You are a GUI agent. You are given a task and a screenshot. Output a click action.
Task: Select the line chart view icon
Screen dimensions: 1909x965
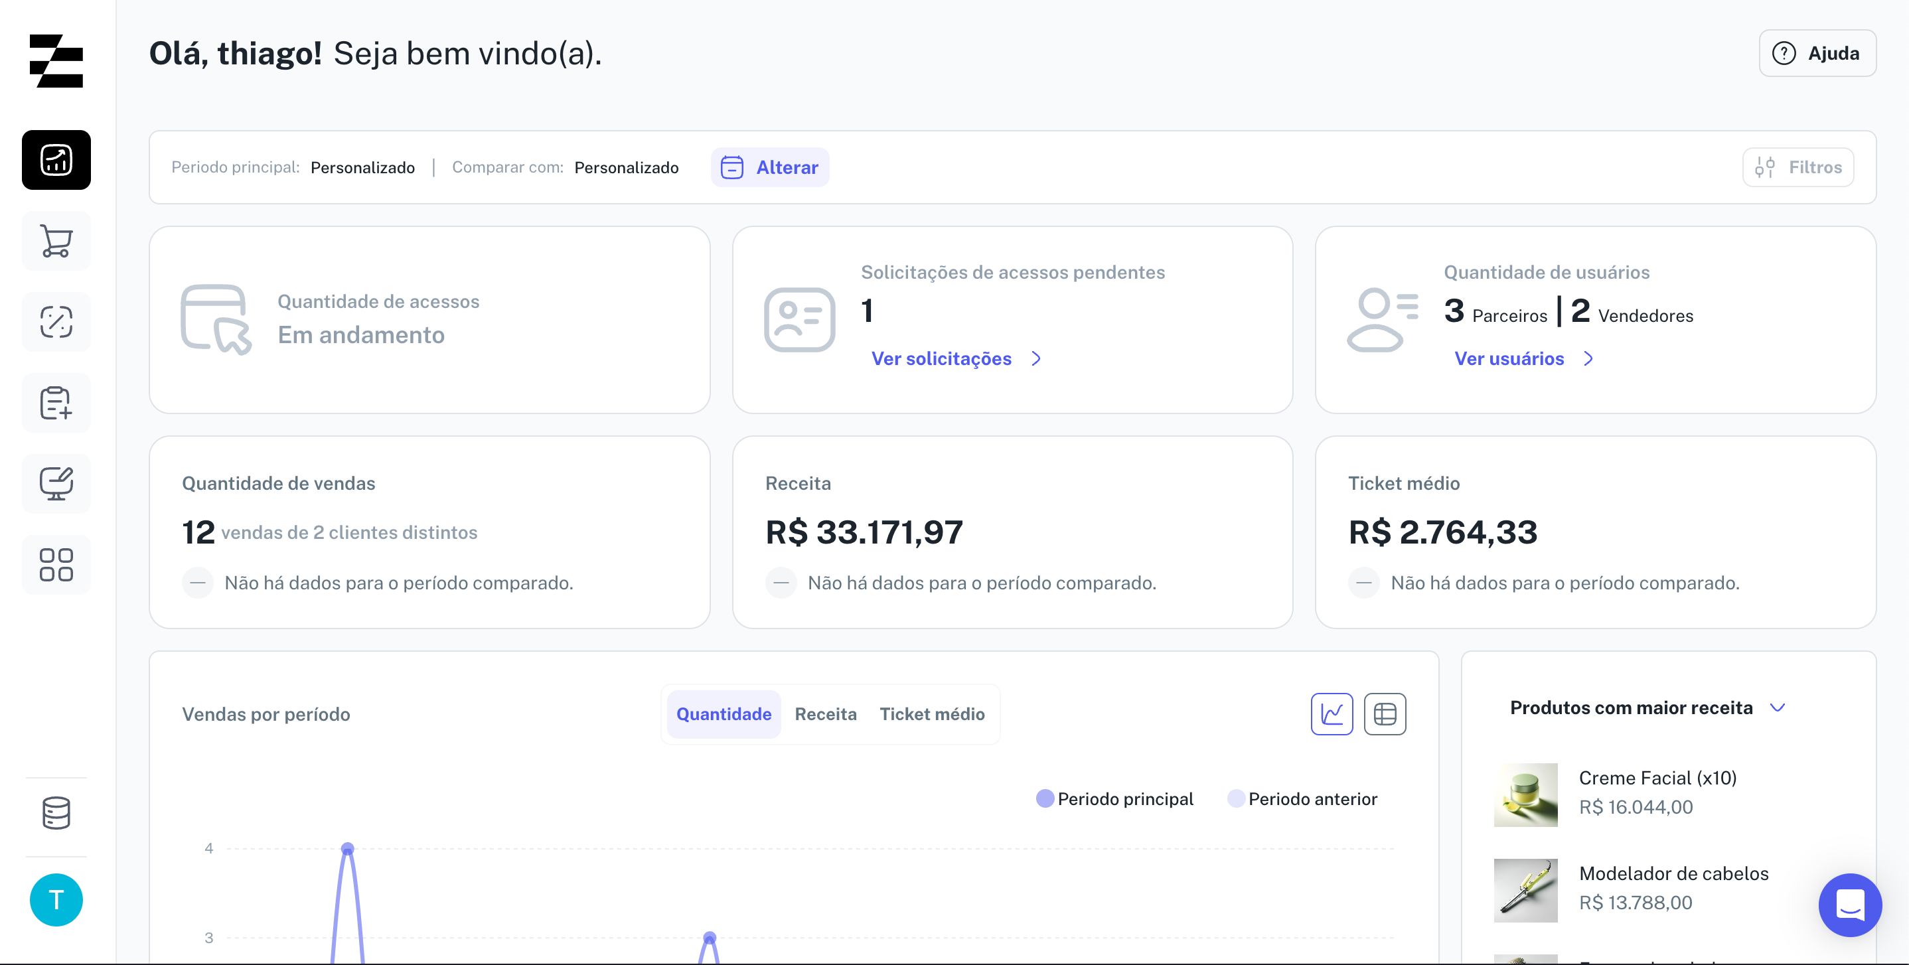pyautogui.click(x=1332, y=713)
